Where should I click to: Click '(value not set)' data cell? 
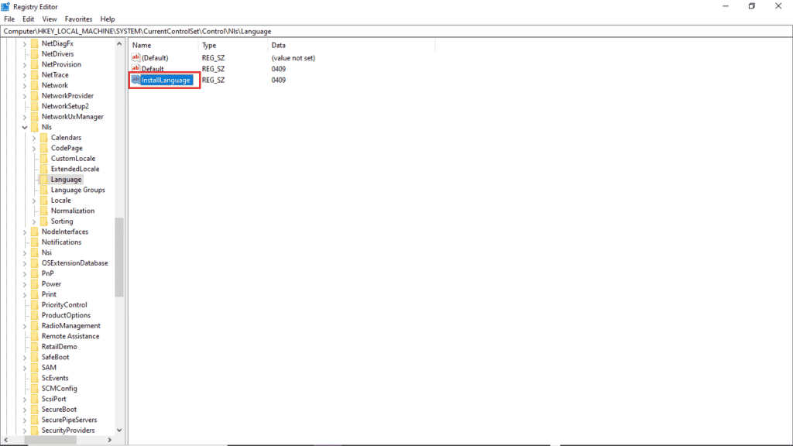[293, 57]
